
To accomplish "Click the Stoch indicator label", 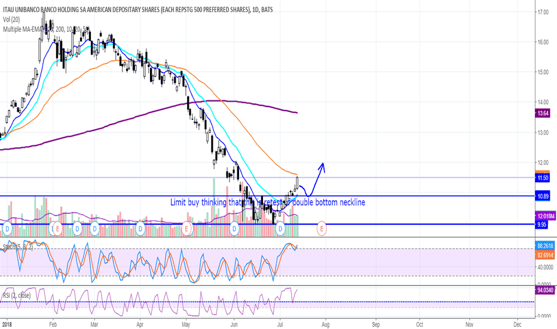I will point(18,246).
